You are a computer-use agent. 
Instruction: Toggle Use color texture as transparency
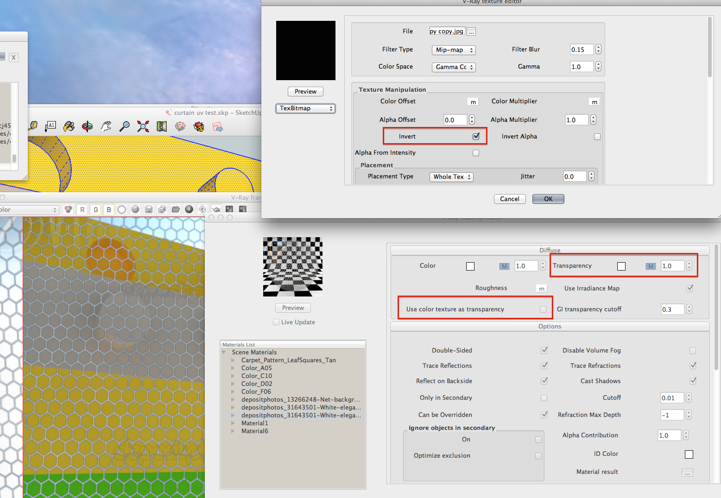543,309
